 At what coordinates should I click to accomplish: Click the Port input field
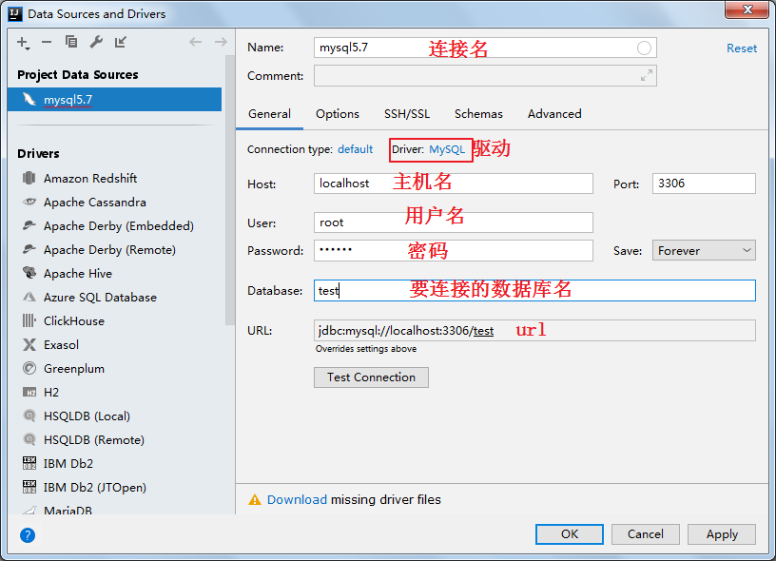point(704,184)
